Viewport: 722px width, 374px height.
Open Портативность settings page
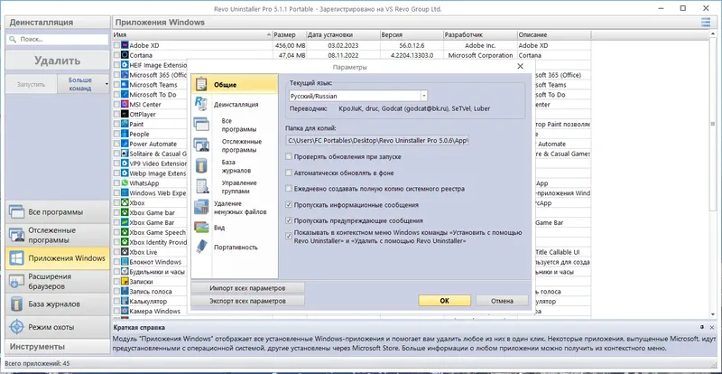pos(235,248)
